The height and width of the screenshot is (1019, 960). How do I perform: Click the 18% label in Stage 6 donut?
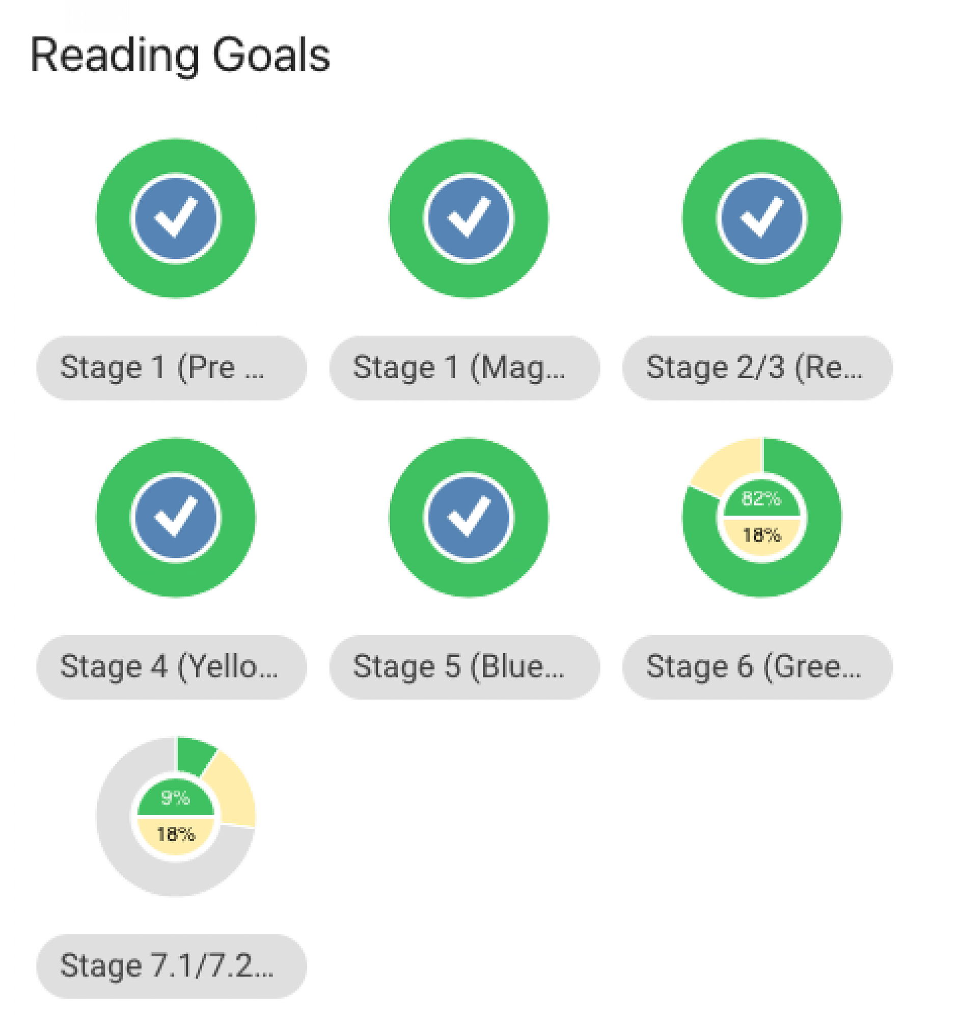(761, 535)
